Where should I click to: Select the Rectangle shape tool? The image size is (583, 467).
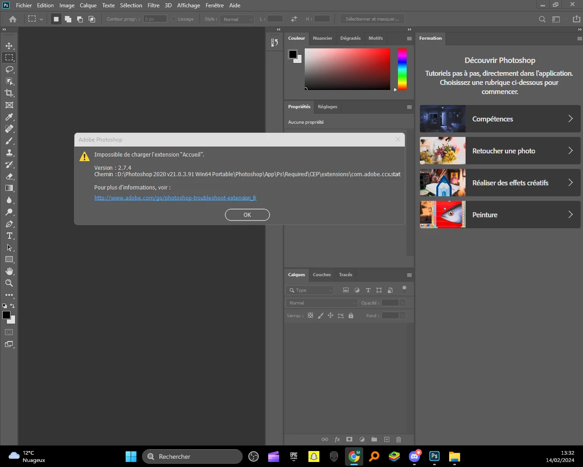tap(9, 259)
